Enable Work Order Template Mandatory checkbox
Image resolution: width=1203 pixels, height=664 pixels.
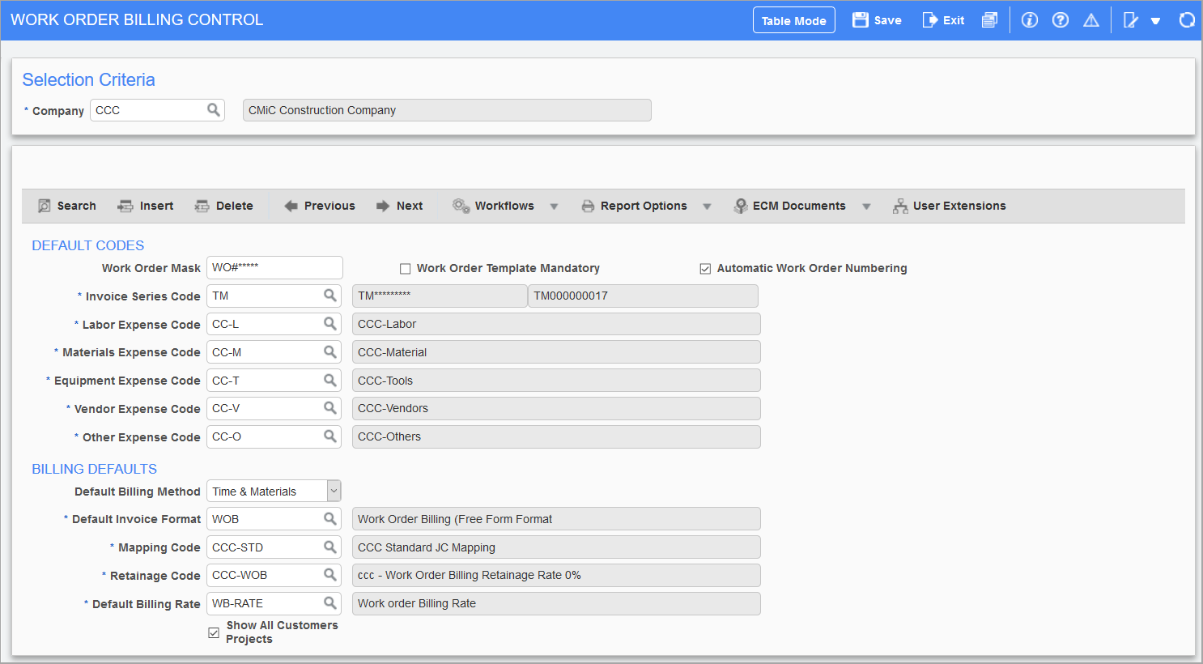[406, 269]
